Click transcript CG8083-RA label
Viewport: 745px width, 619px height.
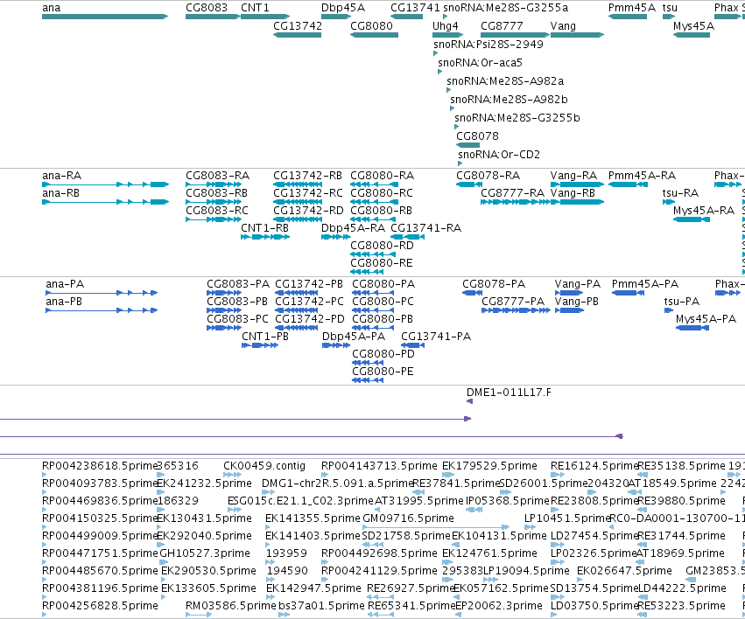click(x=218, y=176)
